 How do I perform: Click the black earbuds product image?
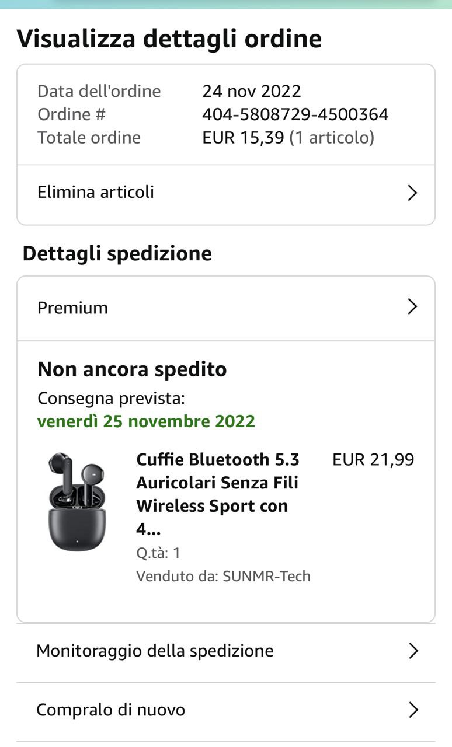77,501
